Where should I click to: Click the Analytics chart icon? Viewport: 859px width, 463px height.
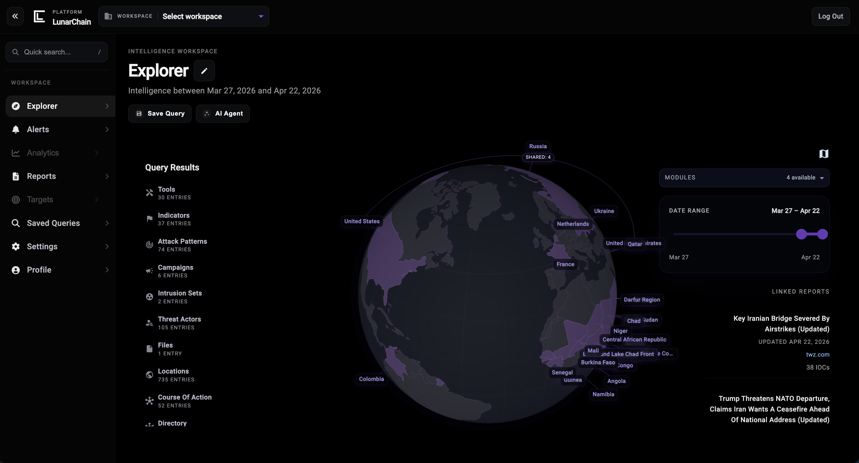point(16,153)
